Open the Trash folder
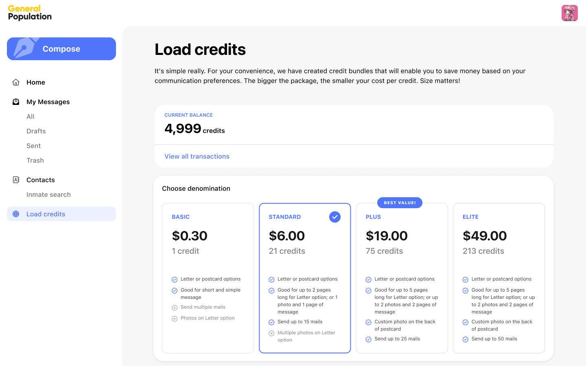 35,160
